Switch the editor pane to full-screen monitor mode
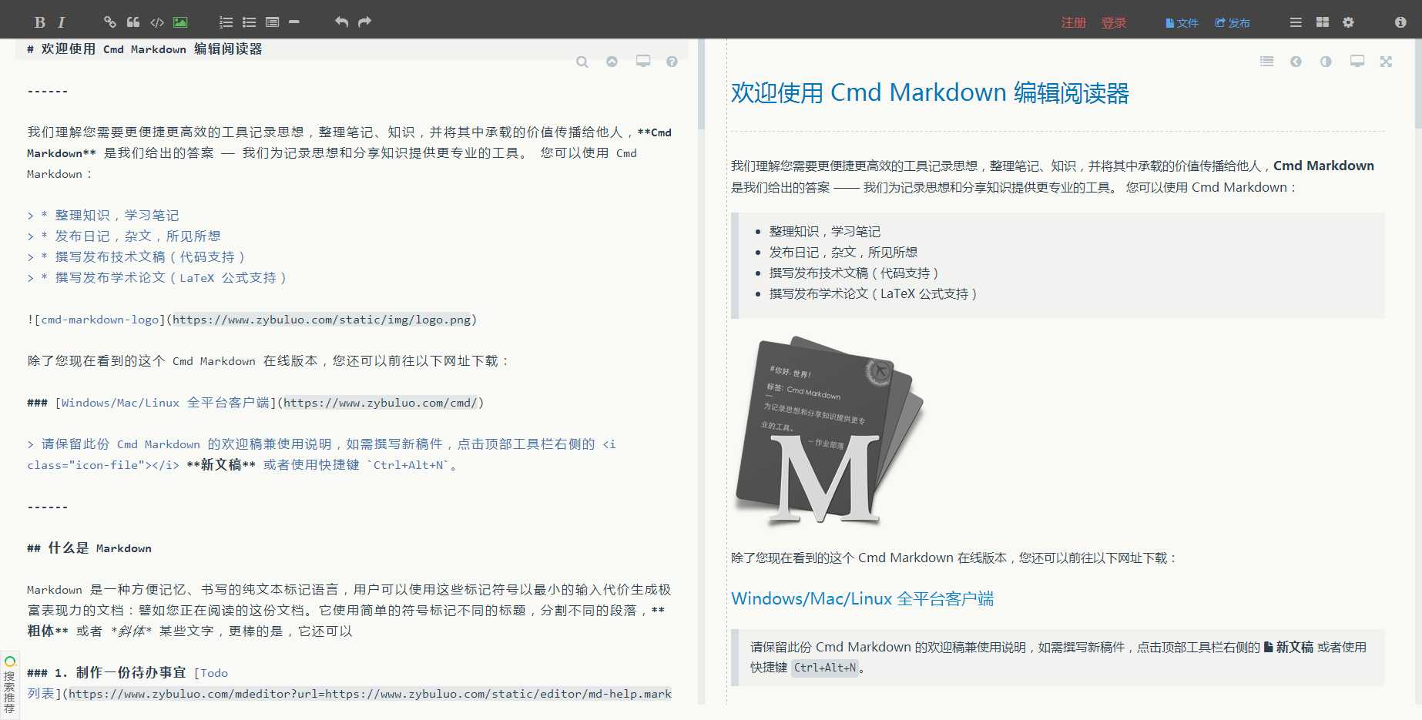Screen dimensions: 1422x720 pyautogui.click(x=643, y=61)
